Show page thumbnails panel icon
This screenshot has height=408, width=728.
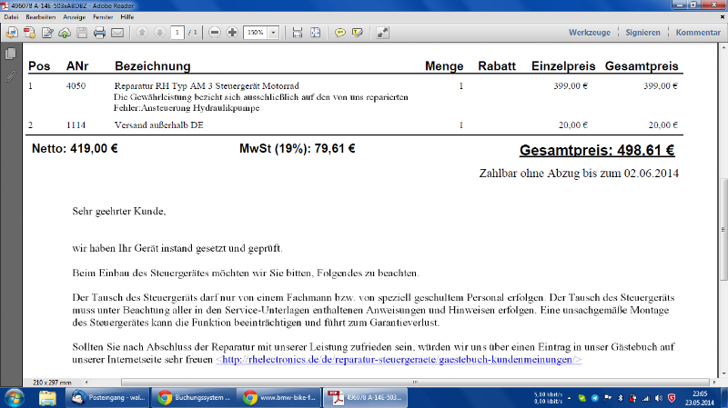coord(10,54)
